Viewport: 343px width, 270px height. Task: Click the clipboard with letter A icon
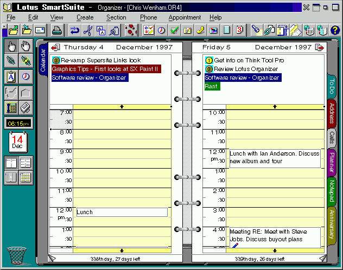point(11,77)
